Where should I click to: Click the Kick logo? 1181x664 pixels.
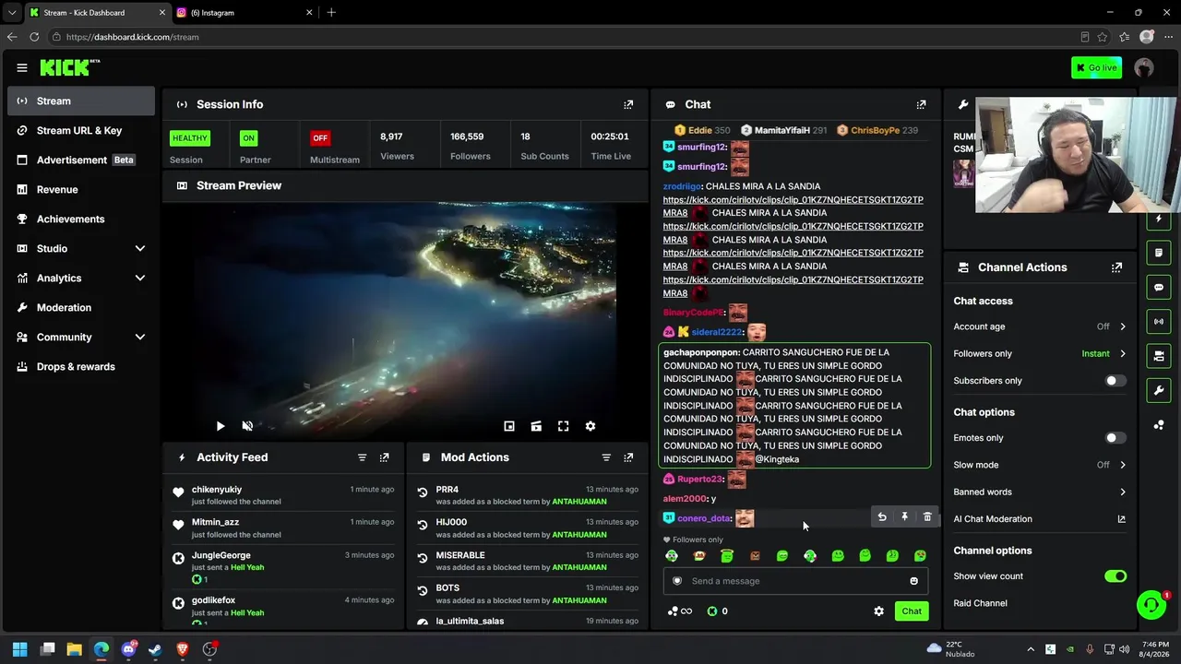(69, 67)
